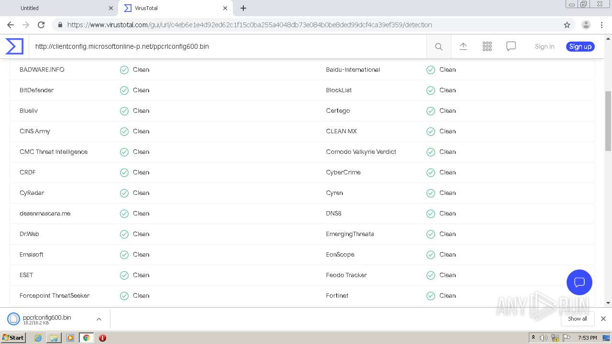
Task: Select the DNS8 engine label
Action: point(334,214)
